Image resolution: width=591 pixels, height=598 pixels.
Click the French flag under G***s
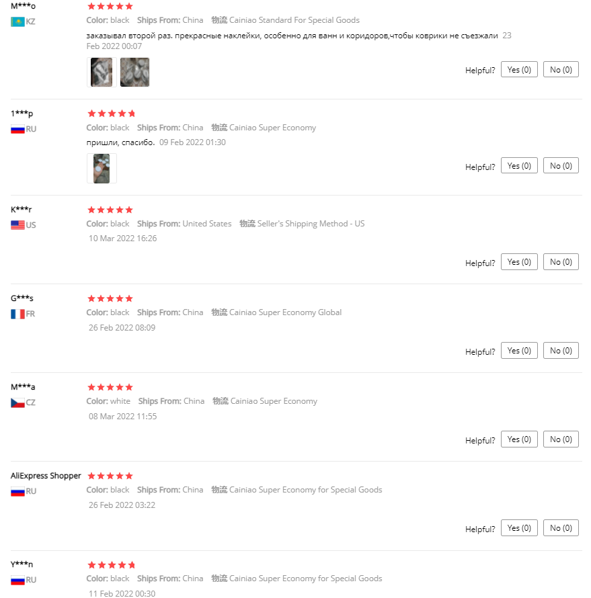(x=17, y=314)
